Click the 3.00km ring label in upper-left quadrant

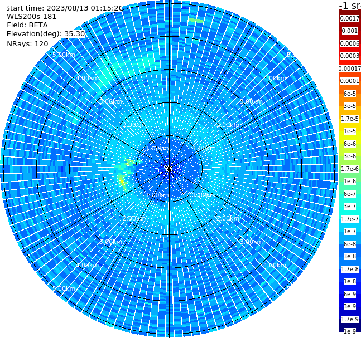tap(110, 101)
